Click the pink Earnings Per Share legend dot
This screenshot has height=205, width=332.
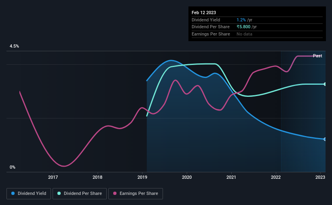115,193
